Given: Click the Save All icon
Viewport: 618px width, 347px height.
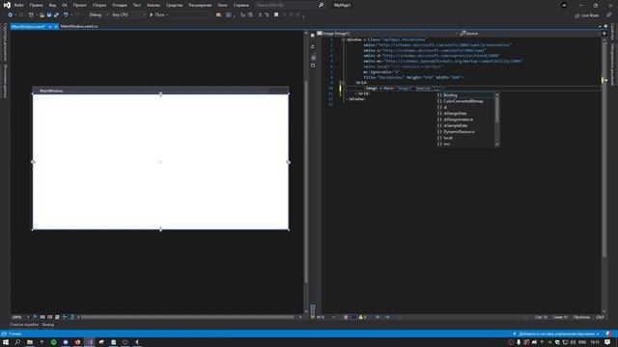Looking at the screenshot, I should click(x=56, y=15).
